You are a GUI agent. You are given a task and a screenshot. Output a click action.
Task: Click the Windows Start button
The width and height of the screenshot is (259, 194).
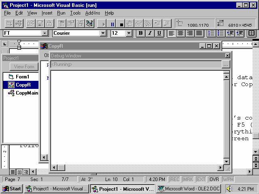coord(12,189)
